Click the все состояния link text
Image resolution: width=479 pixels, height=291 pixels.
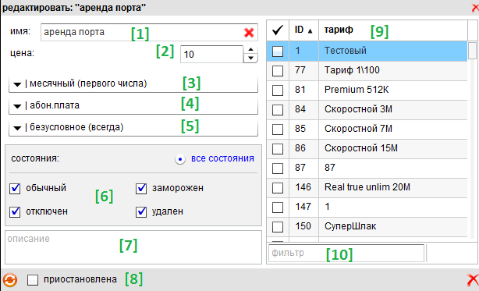point(222,159)
